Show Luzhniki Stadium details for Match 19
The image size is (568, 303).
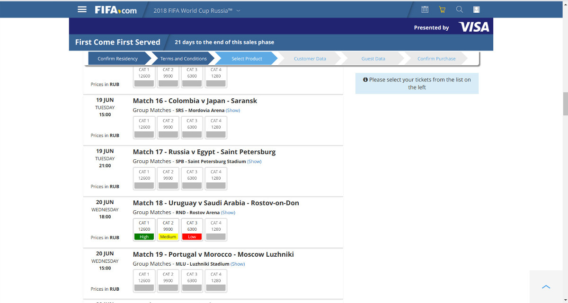[x=238, y=264]
